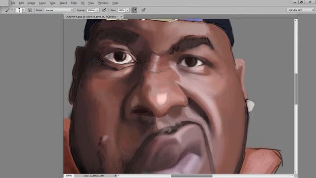Open the Image menu
This screenshot has width=316, height=178.
point(31,3)
